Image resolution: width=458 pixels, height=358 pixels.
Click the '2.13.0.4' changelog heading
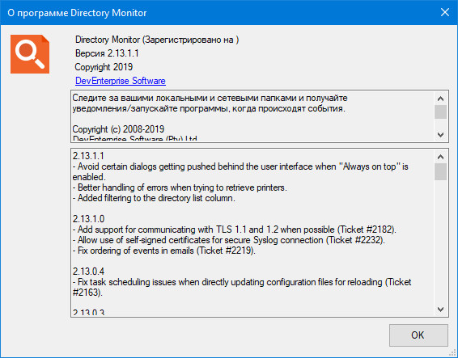tap(88, 272)
